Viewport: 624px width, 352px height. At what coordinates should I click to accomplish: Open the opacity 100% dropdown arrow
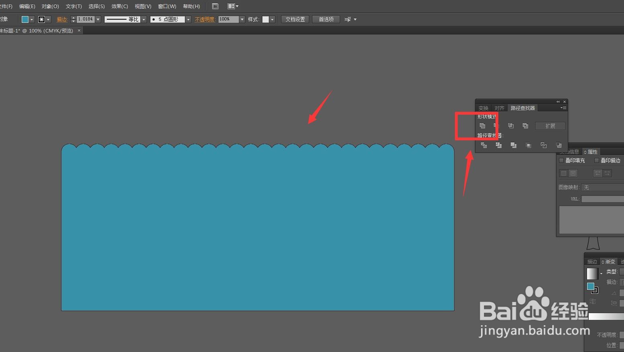[242, 19]
